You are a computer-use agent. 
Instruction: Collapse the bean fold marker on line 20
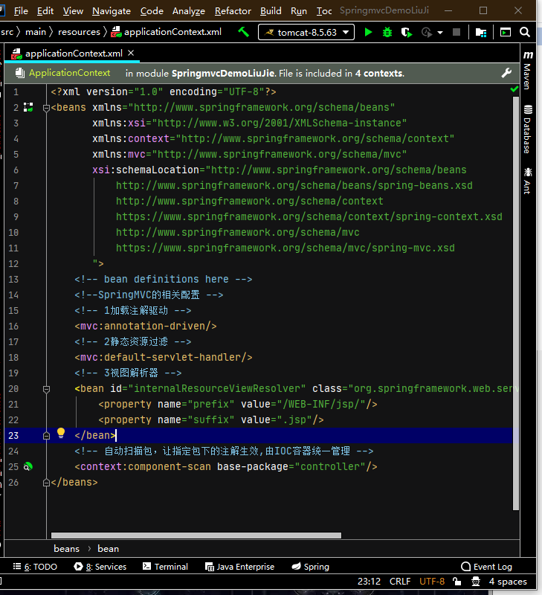46,389
